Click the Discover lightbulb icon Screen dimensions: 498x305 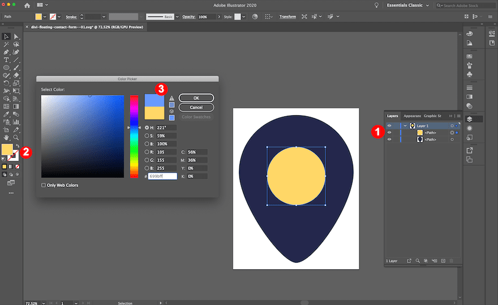click(377, 5)
